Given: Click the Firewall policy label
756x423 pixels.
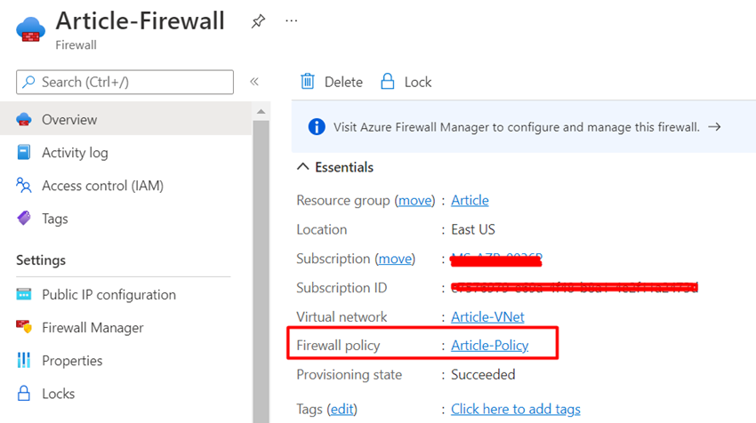Looking at the screenshot, I should [x=338, y=346].
